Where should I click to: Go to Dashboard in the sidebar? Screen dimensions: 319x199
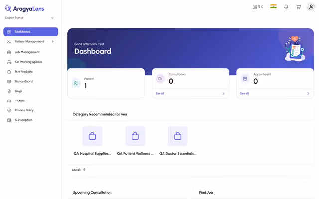(31, 32)
